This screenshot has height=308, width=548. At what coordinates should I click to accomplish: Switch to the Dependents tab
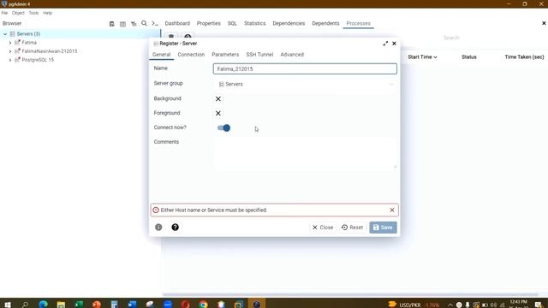pyautogui.click(x=325, y=23)
